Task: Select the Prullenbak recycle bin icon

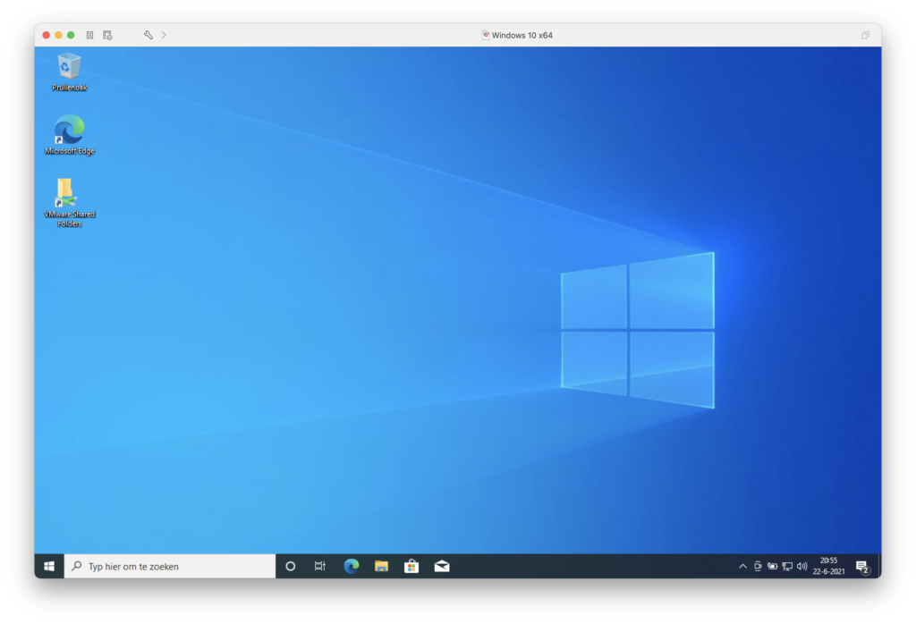Action: pos(69,72)
